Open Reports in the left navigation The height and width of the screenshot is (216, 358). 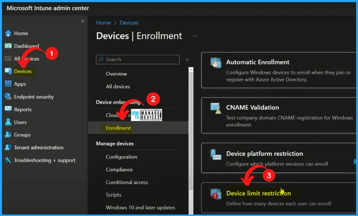tap(23, 109)
